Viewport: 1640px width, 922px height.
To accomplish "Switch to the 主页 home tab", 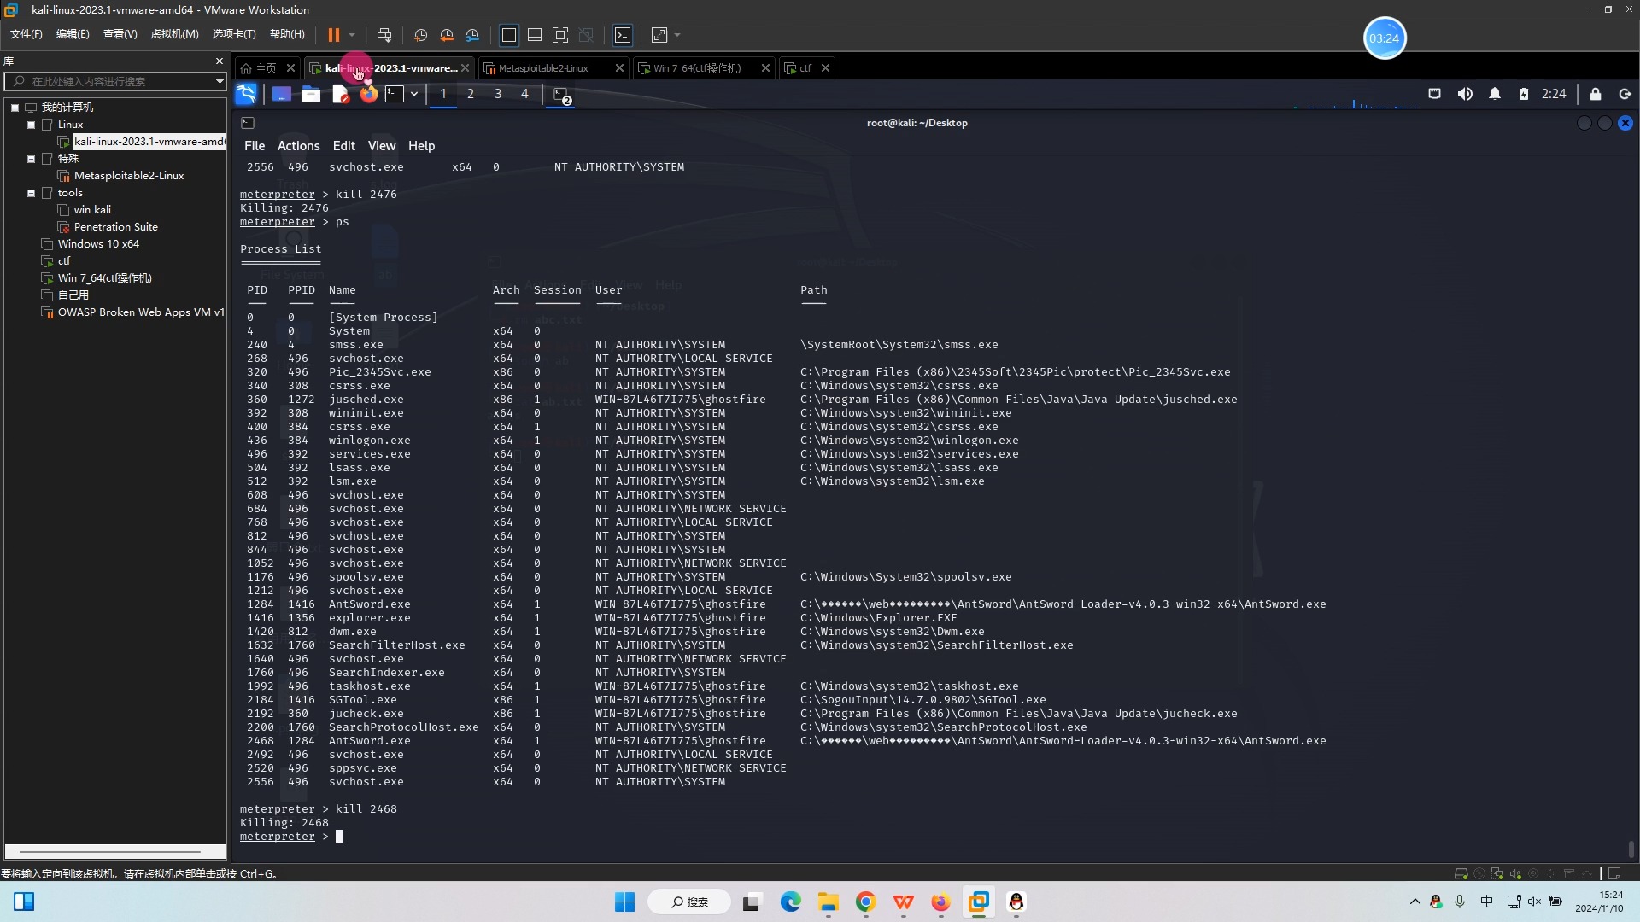I will [x=259, y=68].
